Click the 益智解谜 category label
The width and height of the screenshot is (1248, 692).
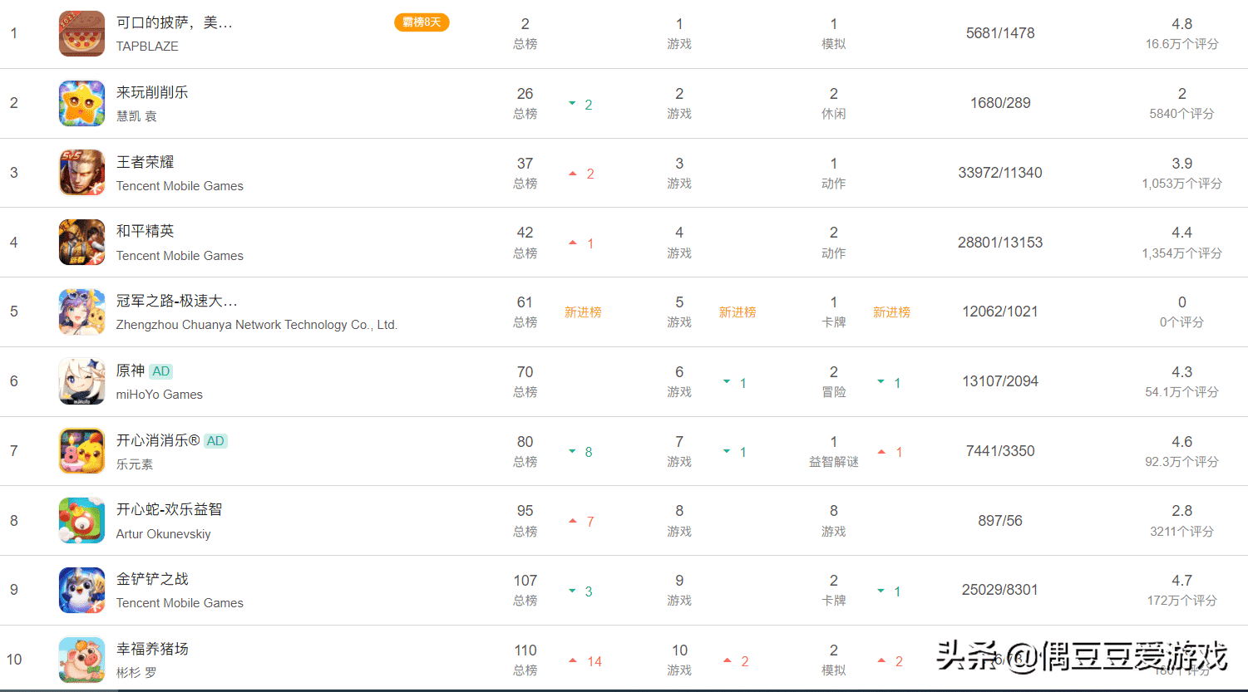[x=834, y=462]
